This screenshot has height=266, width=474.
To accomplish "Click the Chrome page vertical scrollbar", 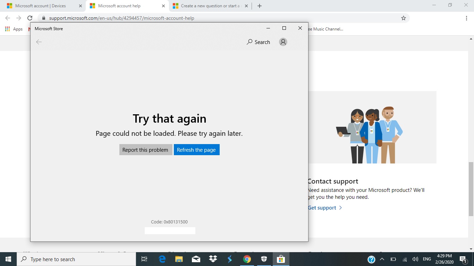I will pyautogui.click(x=471, y=189).
